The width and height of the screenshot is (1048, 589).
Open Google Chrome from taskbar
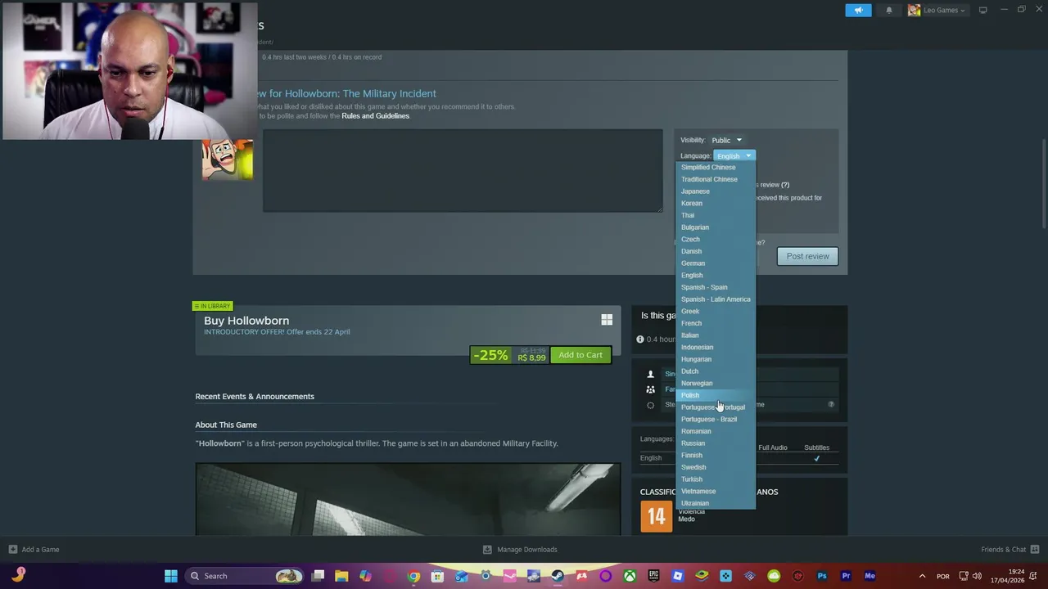[x=413, y=576]
